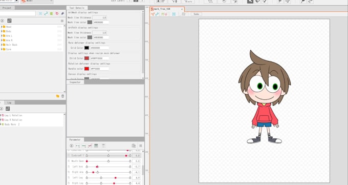This screenshot has height=185, width=348.
Task: Click the orange mesh display icon in canvas toolbar
Action: tap(153, 14)
